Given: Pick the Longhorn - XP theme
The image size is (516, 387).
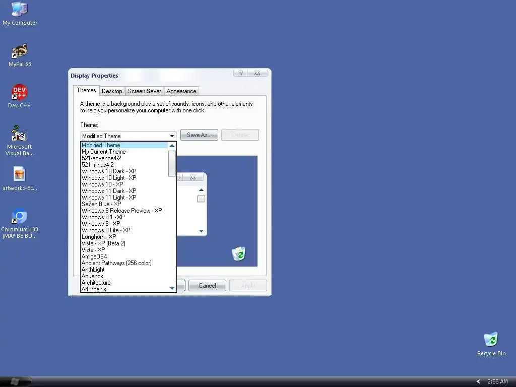Looking at the screenshot, I should [x=124, y=237].
